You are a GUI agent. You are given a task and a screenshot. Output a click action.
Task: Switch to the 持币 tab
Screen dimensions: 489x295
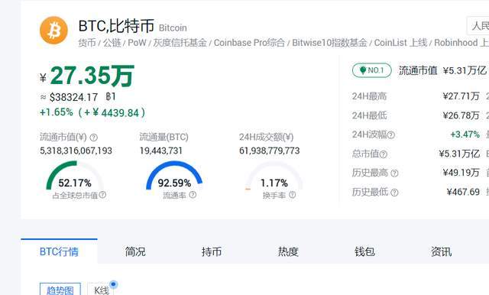(x=212, y=251)
